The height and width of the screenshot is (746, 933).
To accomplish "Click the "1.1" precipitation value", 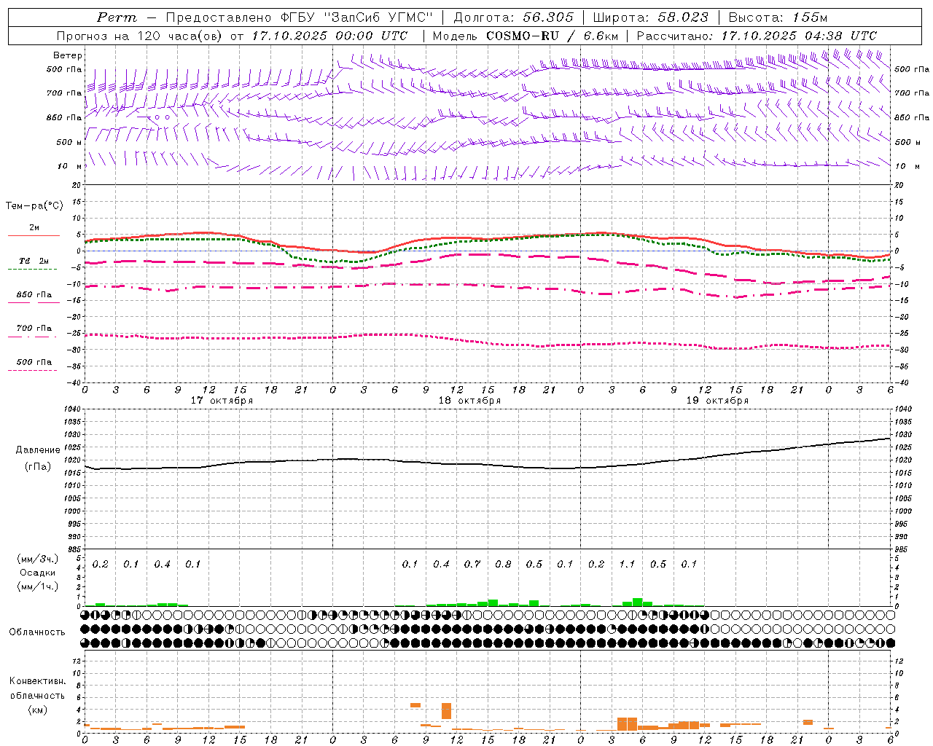I will [x=627, y=564].
